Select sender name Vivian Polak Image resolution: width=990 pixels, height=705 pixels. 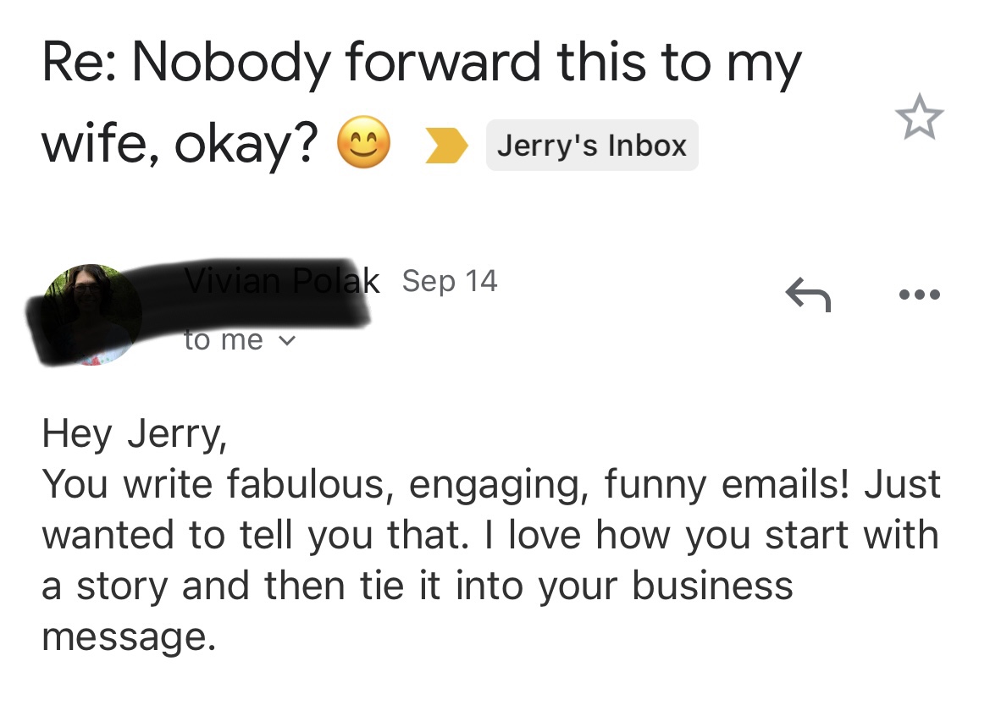(282, 281)
